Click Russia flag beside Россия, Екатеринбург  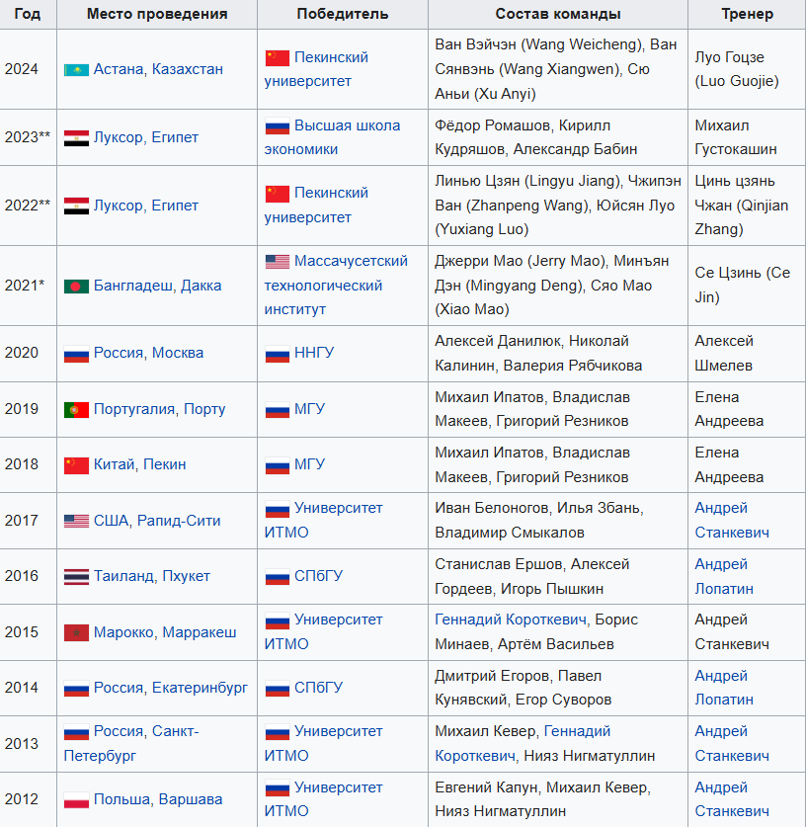click(x=76, y=689)
